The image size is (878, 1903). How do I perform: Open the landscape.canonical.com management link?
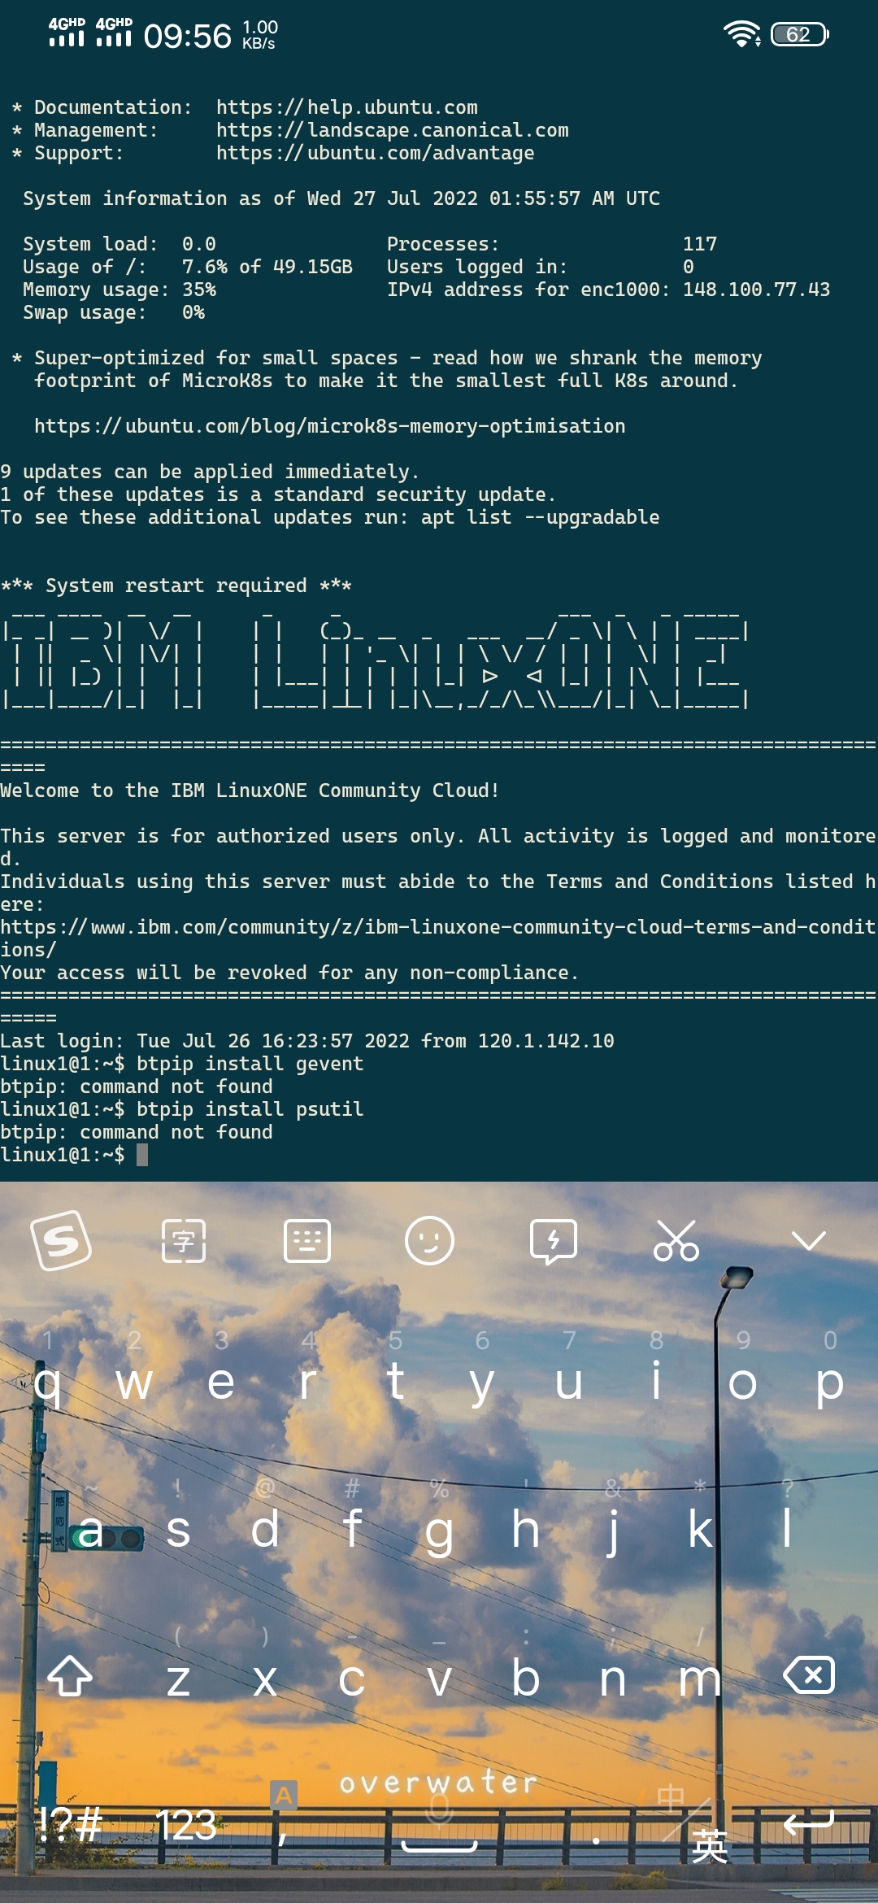(x=393, y=130)
